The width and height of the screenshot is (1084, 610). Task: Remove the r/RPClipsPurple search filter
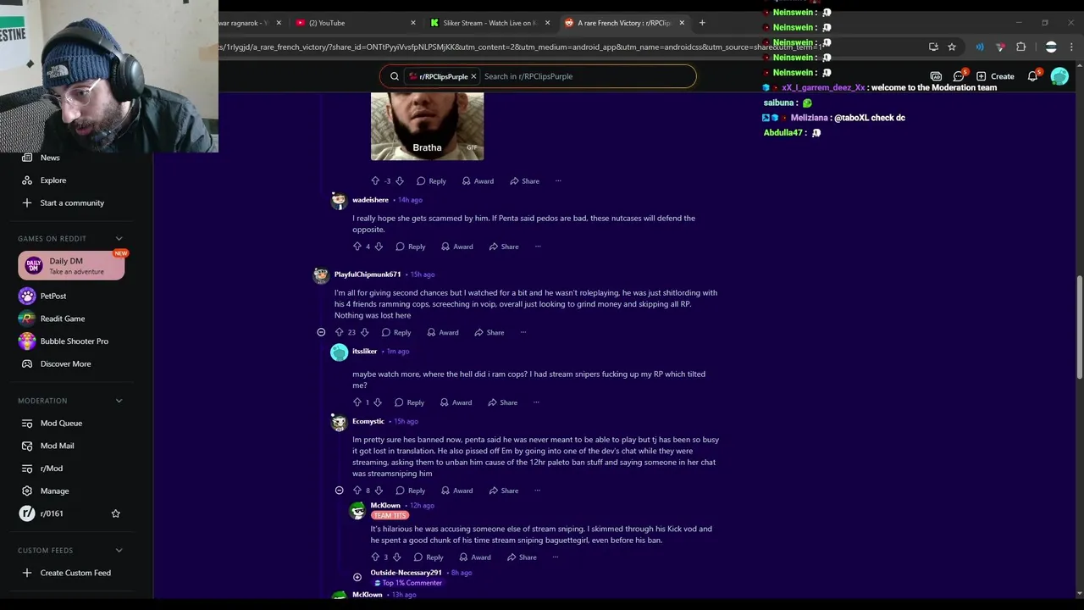coord(473,76)
